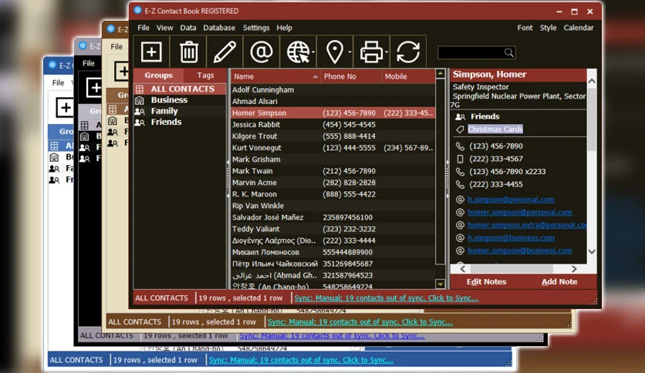The image size is (645, 373).
Task: Open the View menu
Action: 164,28
